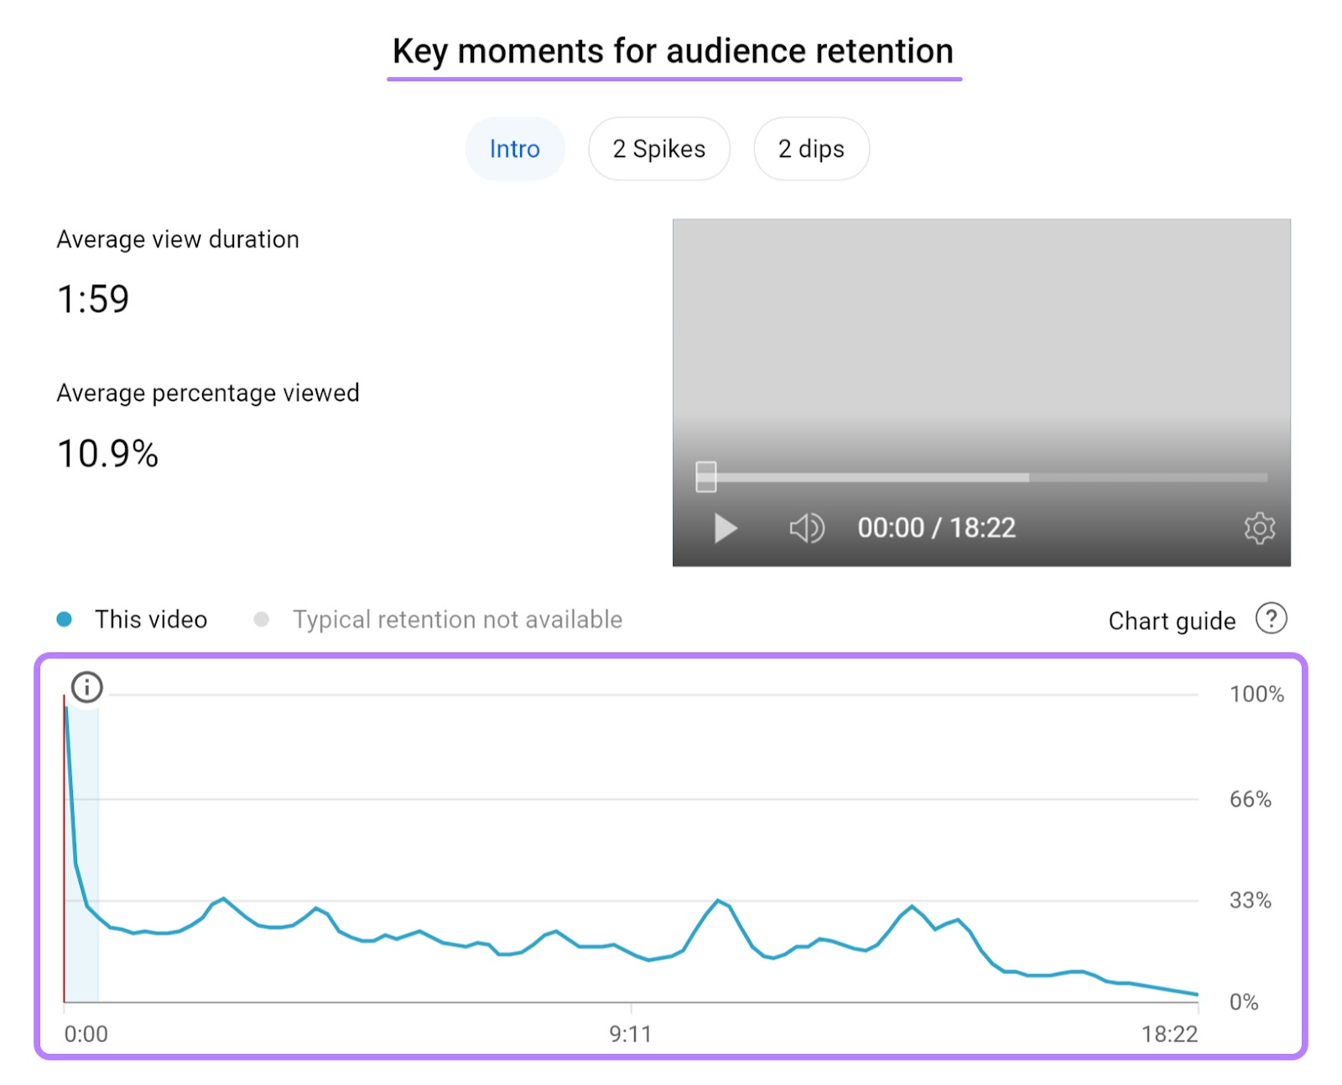This screenshot has height=1085, width=1342.
Task: Select the Intro key moment chip
Action: (x=514, y=148)
